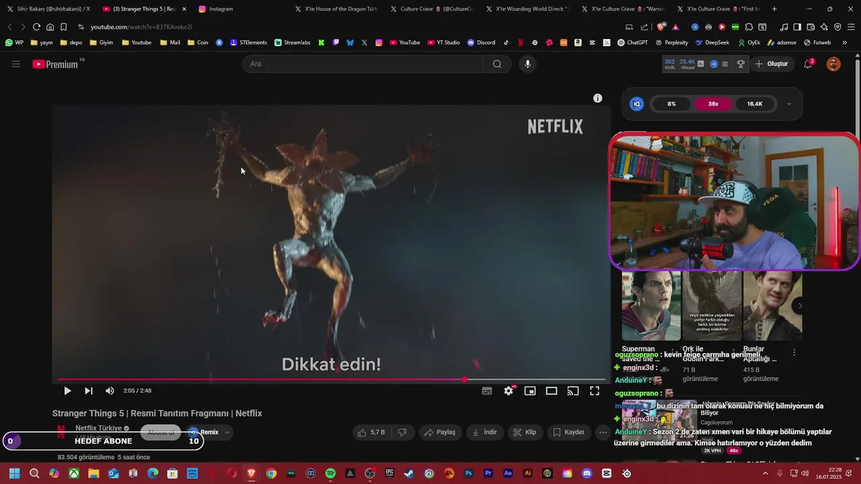Open the account avatar menu

click(833, 64)
